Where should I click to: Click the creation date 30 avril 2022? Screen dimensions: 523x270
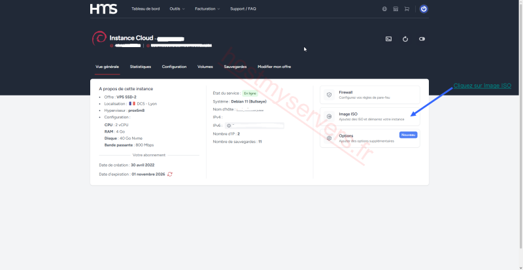(x=143, y=165)
